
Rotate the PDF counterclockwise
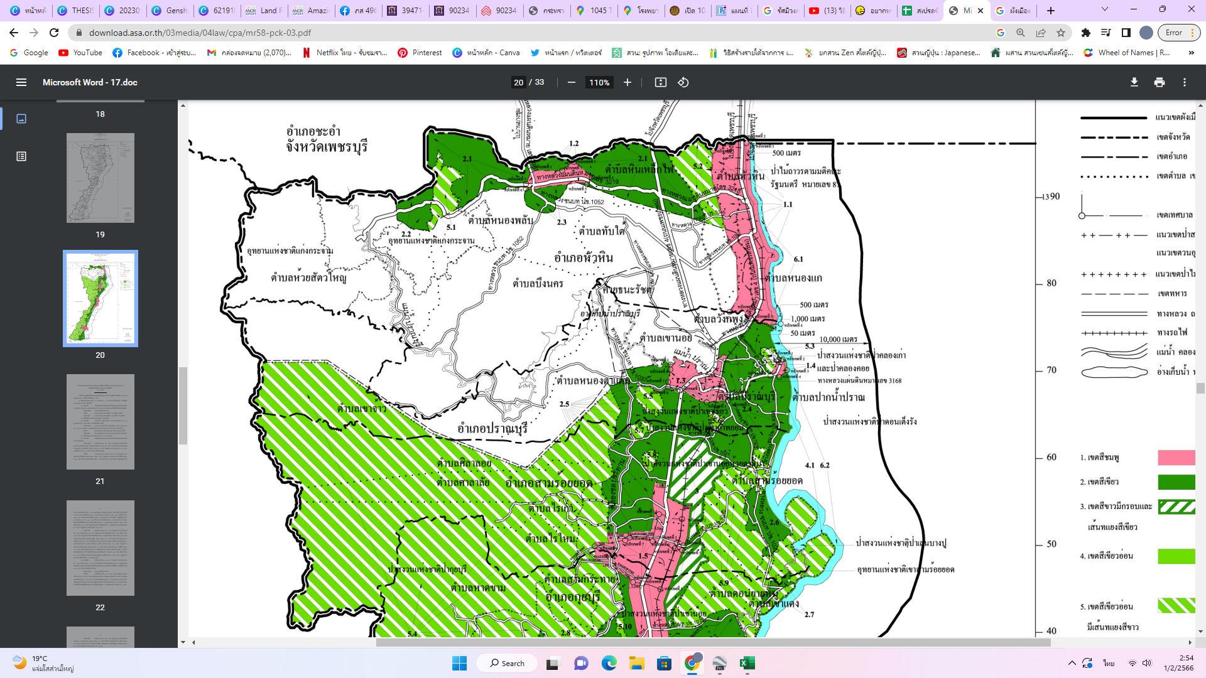683,82
